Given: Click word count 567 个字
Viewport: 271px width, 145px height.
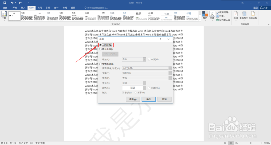Looking at the screenshot, I should coord(23,143).
